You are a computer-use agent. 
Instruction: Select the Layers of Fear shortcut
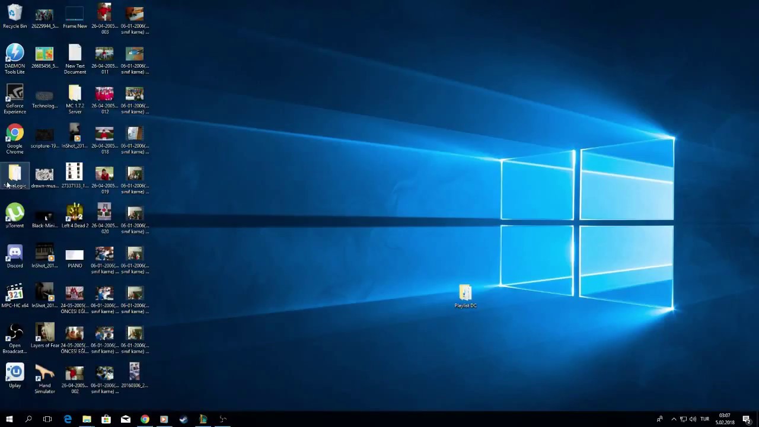(x=44, y=336)
